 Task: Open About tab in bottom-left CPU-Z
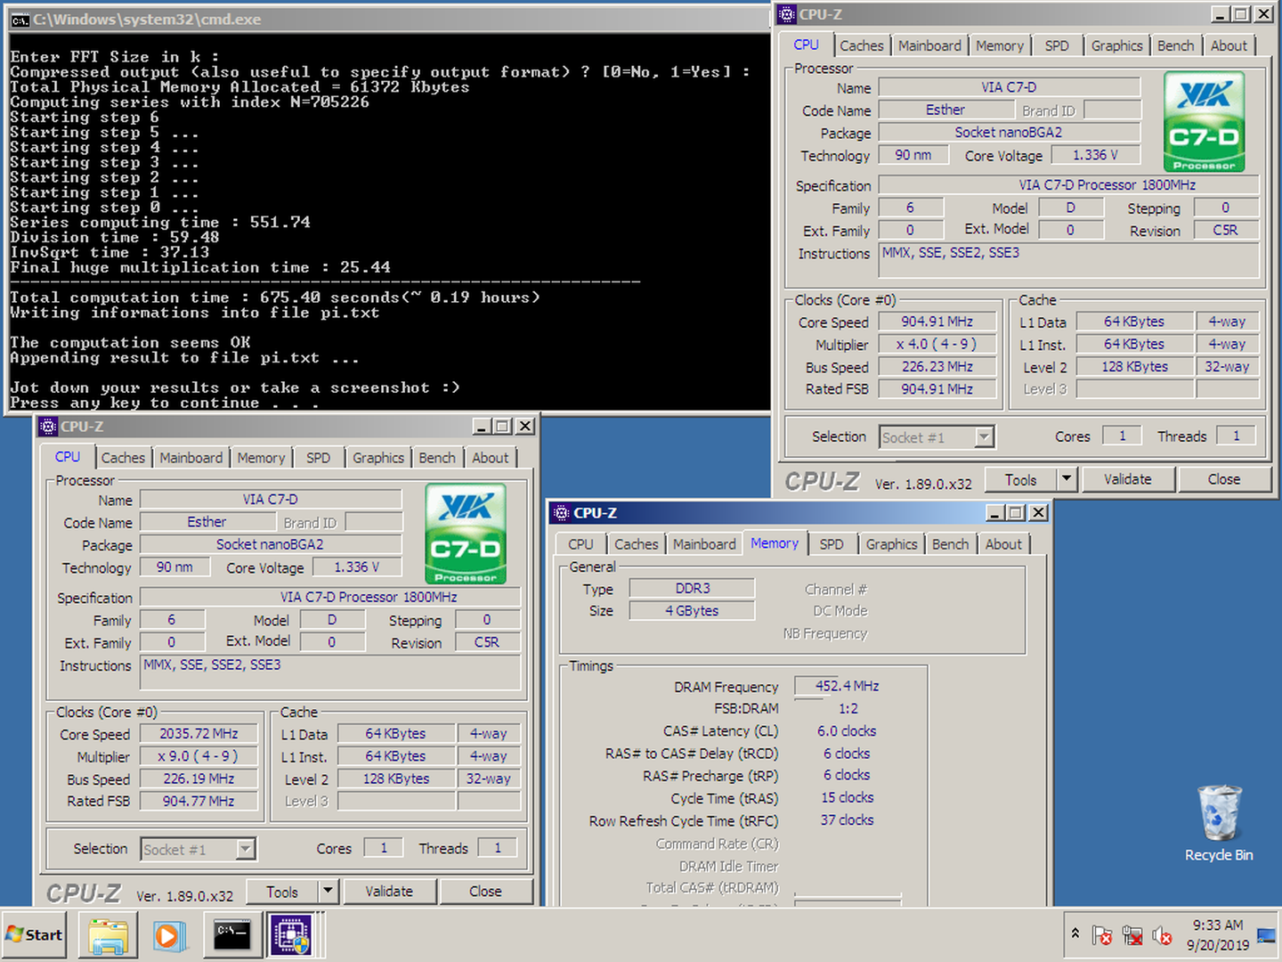pyautogui.click(x=490, y=458)
